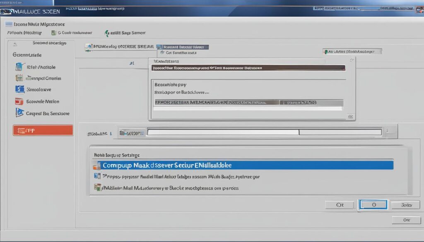This screenshot has height=242, width=424.
Task: Click the 'Gcienntnicfie' sidebar section label
Action: click(27, 55)
